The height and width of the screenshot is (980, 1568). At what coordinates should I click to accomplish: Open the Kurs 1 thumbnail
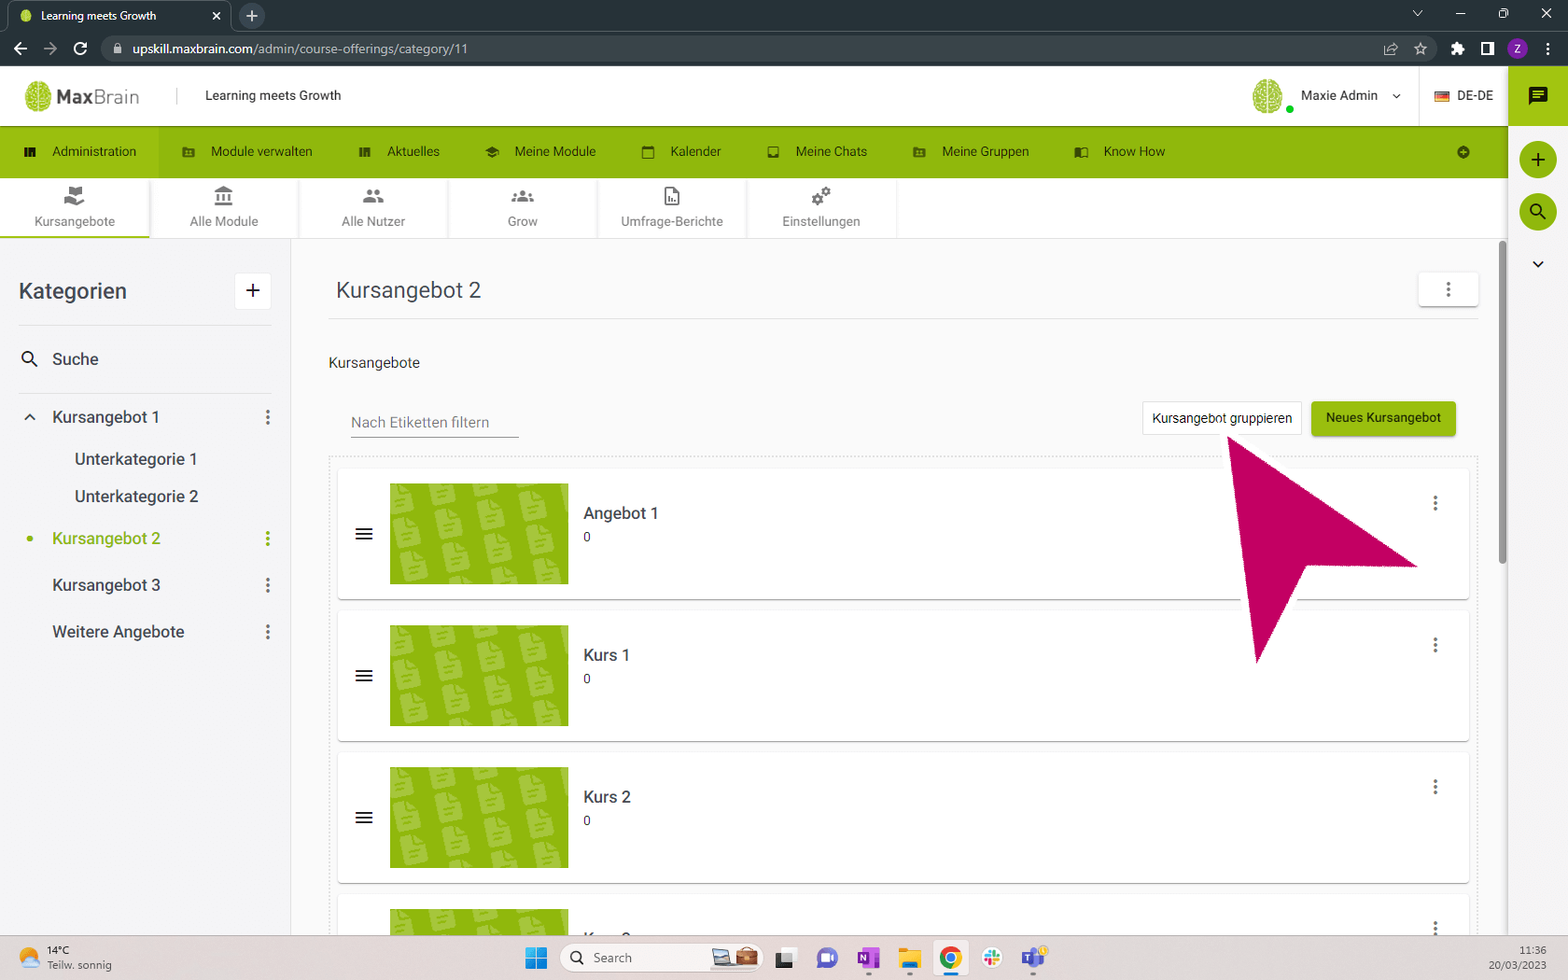[479, 676]
